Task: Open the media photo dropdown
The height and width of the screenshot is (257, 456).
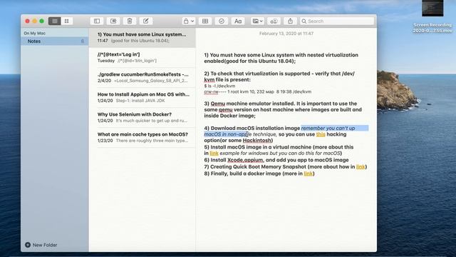Action: tap(257, 21)
